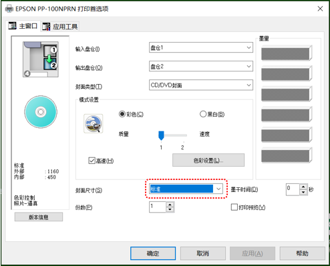Click the 确定 button
This screenshot has height=266, width=330.
click(x=153, y=253)
